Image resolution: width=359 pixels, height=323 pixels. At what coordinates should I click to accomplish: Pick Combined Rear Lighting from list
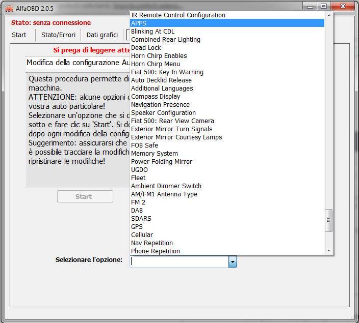coord(227,40)
